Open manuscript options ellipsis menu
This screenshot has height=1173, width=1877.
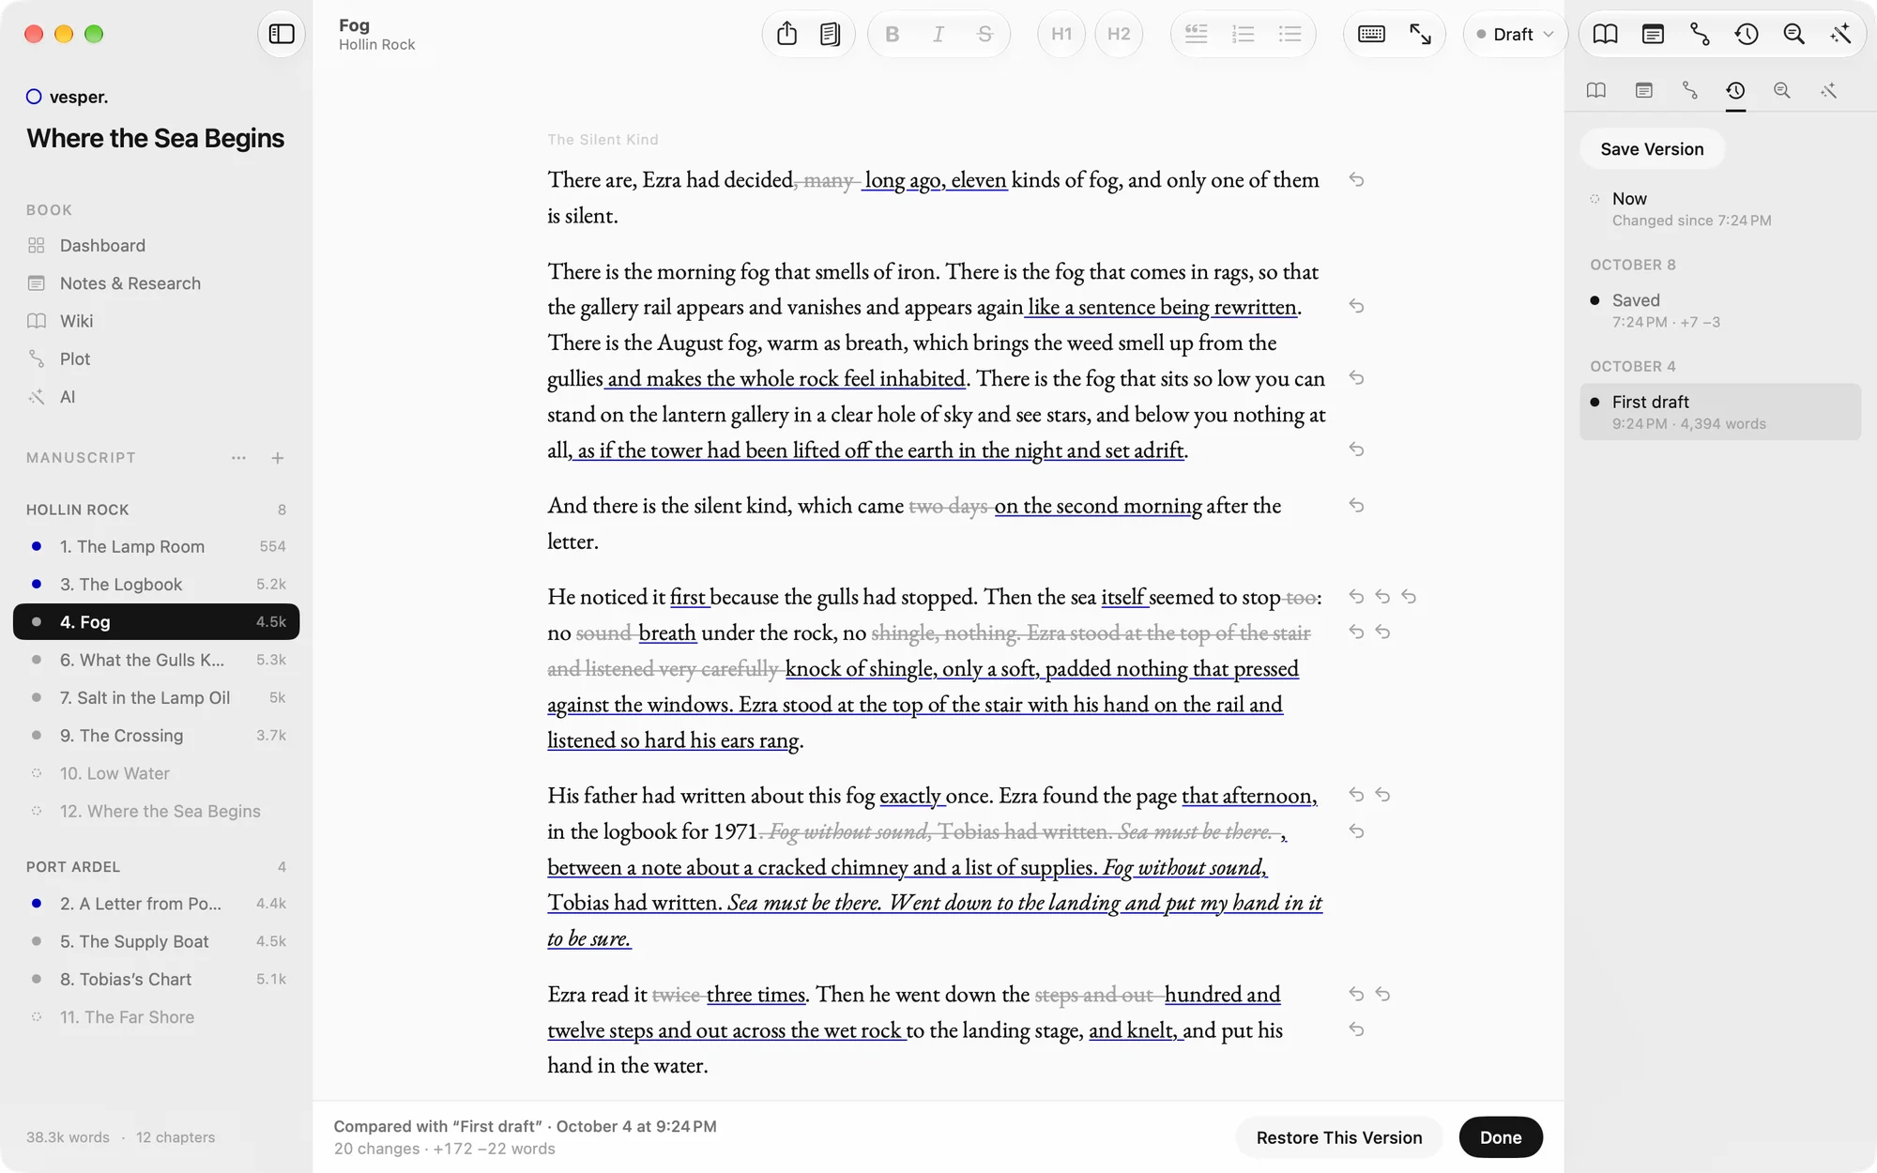238,458
